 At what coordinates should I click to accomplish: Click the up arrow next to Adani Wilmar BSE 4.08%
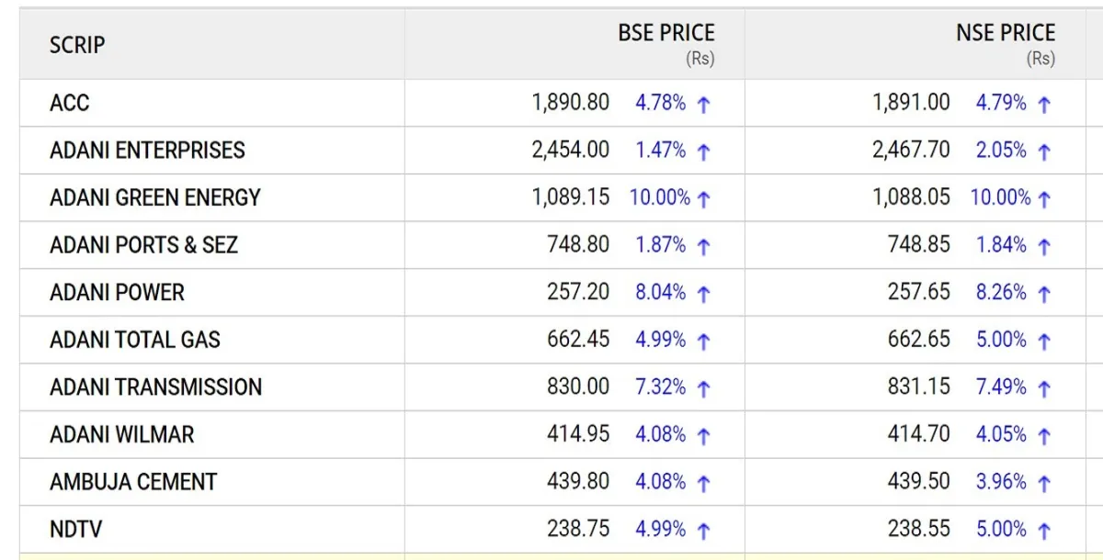704,435
